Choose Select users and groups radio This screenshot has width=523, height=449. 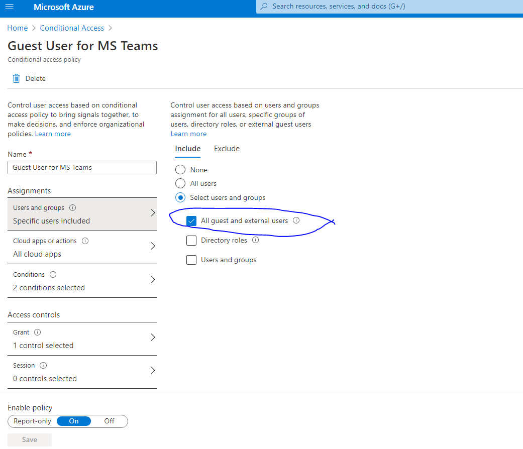click(180, 197)
